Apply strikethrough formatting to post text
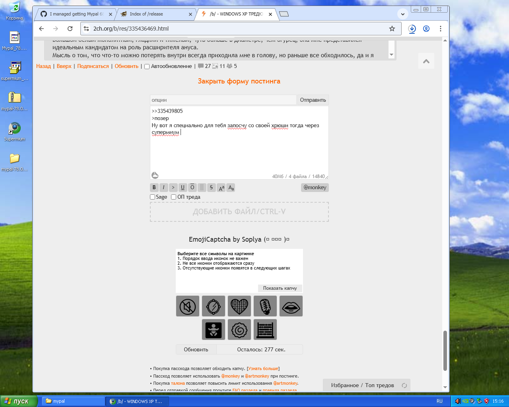 [x=212, y=188]
